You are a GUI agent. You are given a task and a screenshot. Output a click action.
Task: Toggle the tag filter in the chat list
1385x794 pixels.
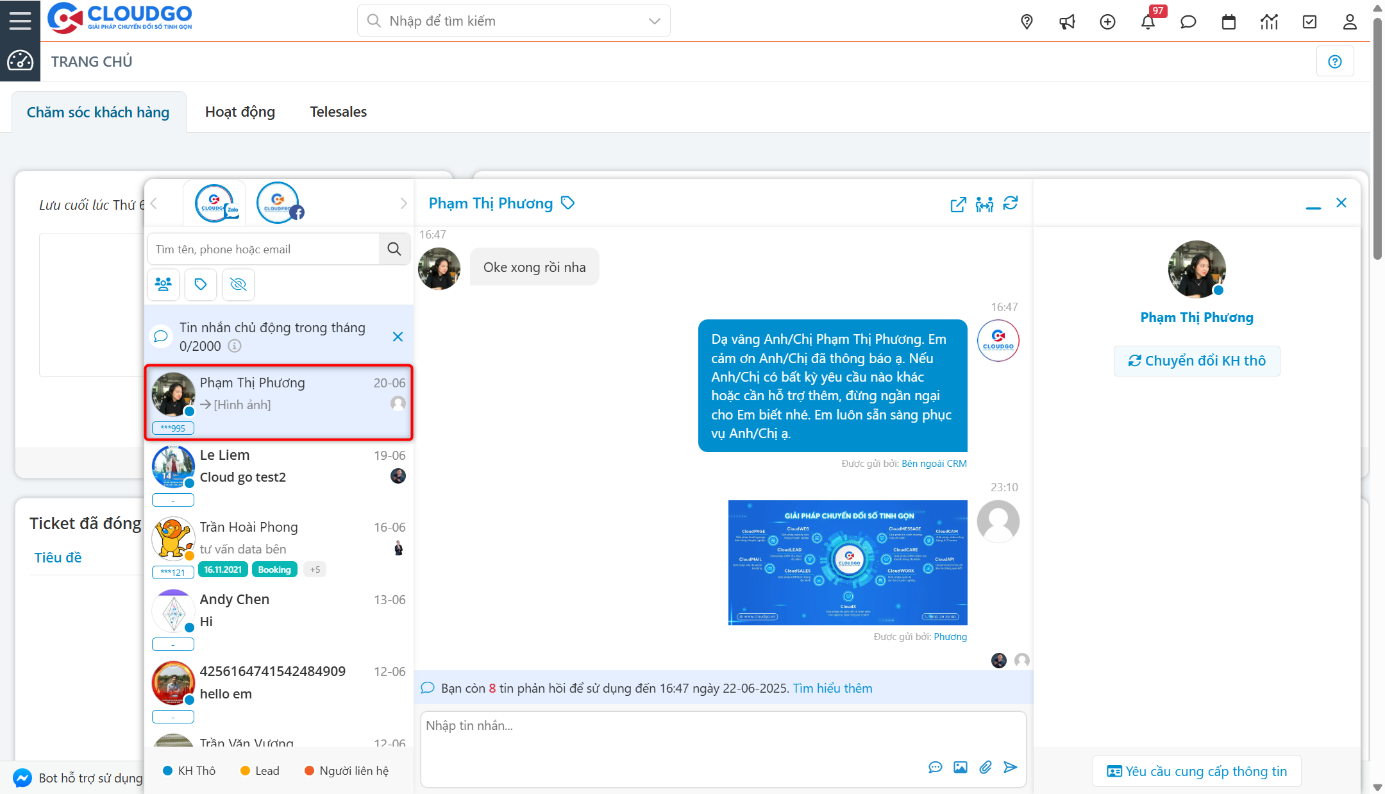[x=201, y=284]
